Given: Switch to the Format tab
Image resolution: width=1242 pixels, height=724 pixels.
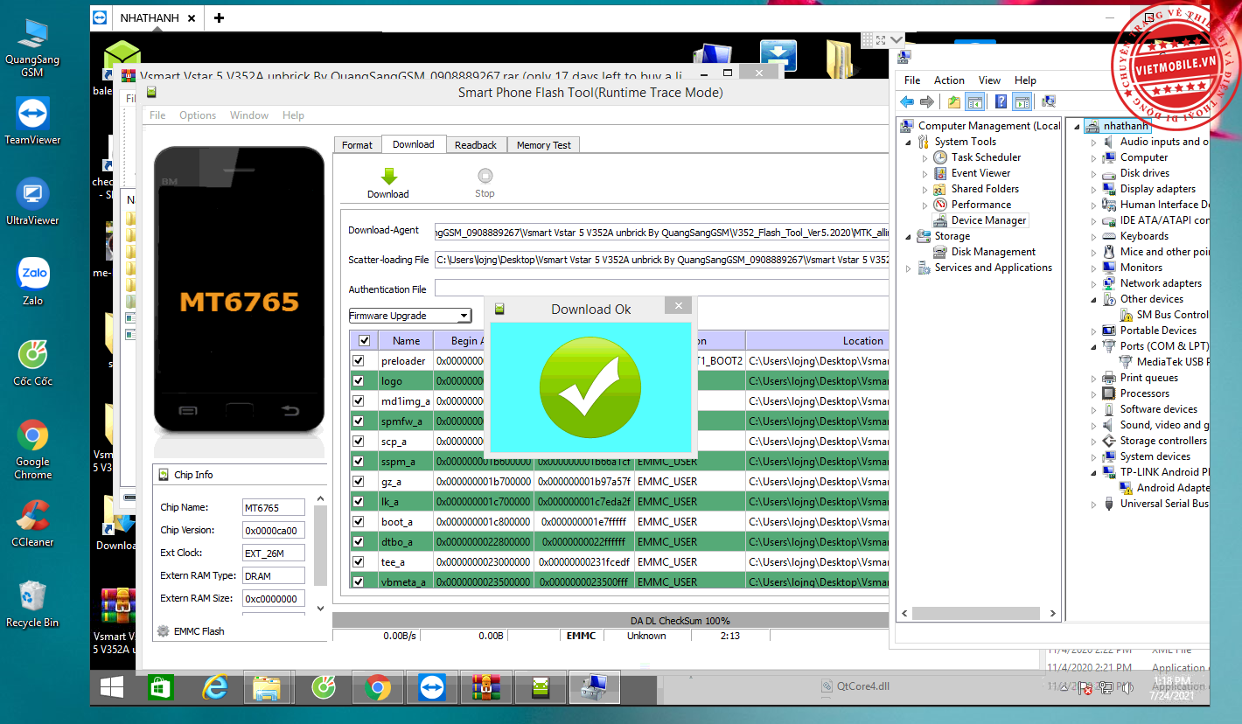Looking at the screenshot, I should coord(357,145).
